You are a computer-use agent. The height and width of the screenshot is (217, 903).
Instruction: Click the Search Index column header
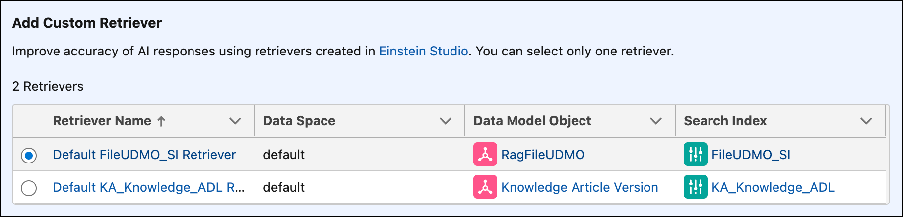[x=725, y=121]
